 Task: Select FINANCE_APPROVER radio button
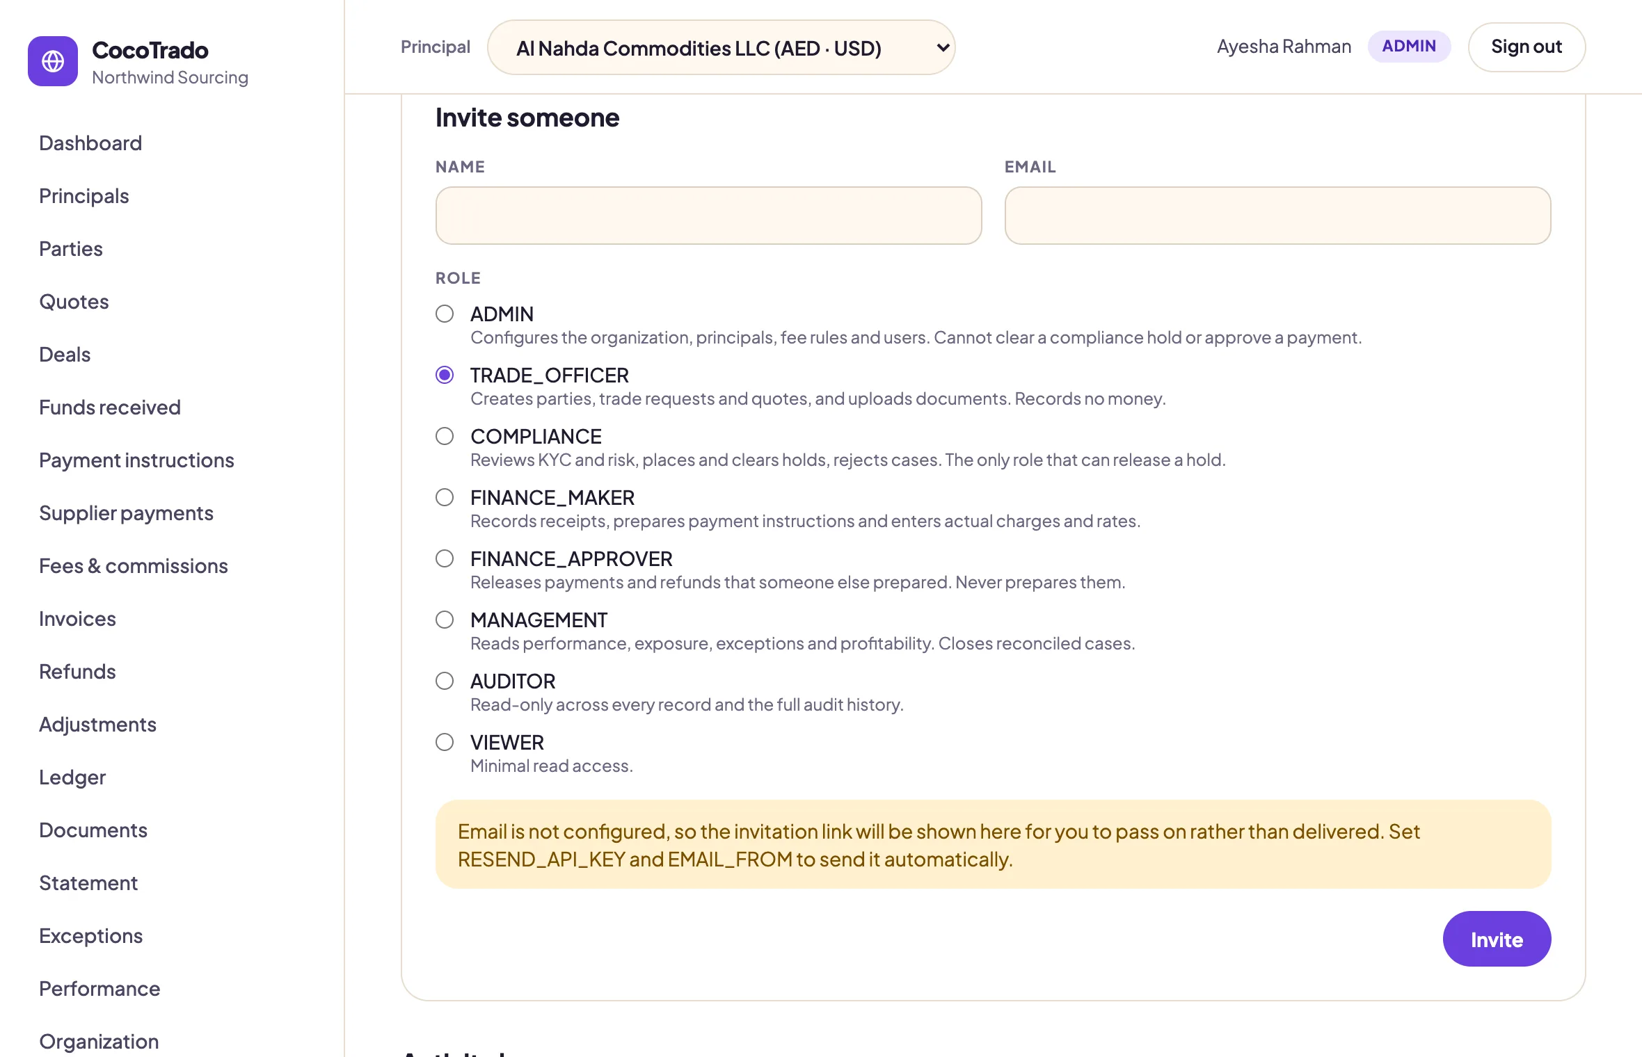click(x=445, y=558)
